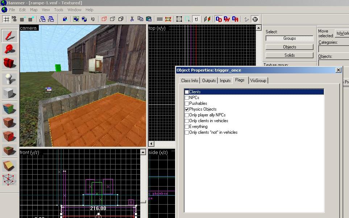Open the Tools menu
The width and height of the screenshot is (349, 218).
(59, 10)
